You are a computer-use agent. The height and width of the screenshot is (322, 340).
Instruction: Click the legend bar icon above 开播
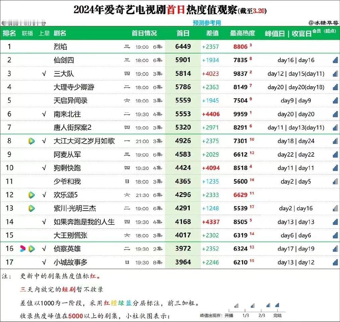[237, 306]
